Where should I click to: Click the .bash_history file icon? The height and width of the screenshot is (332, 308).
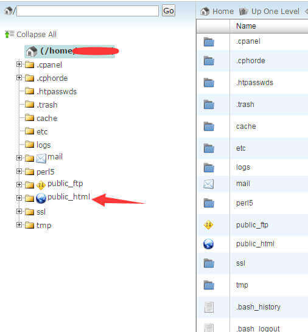(x=209, y=307)
